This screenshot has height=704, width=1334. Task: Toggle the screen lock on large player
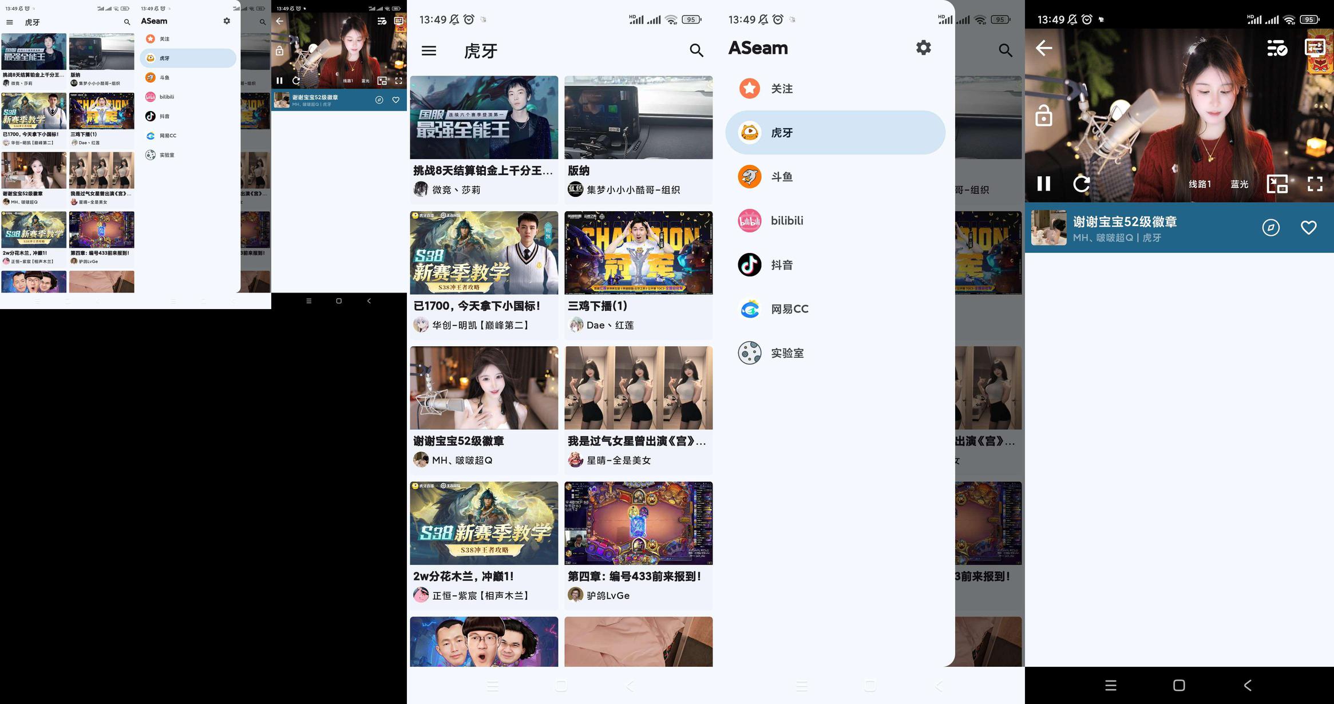point(1044,116)
